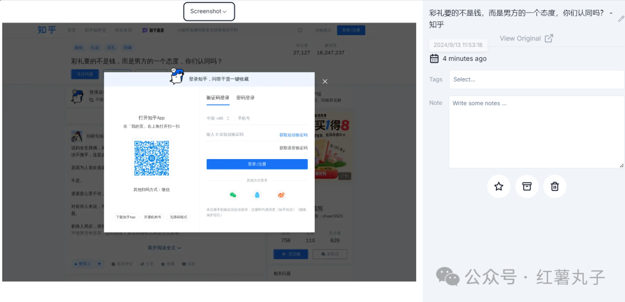Click the 礼金 topic tag
This screenshot has height=302, width=625.
[95, 47]
